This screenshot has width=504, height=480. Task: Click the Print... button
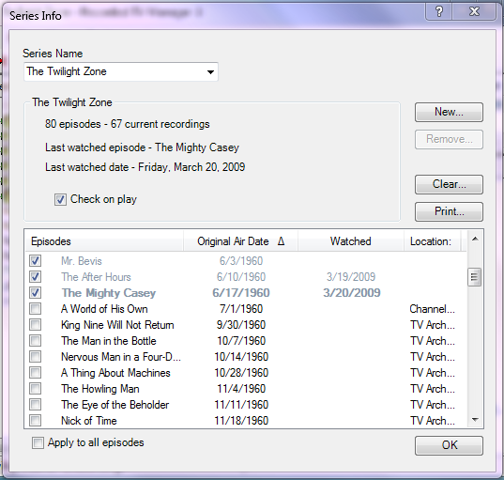click(449, 211)
